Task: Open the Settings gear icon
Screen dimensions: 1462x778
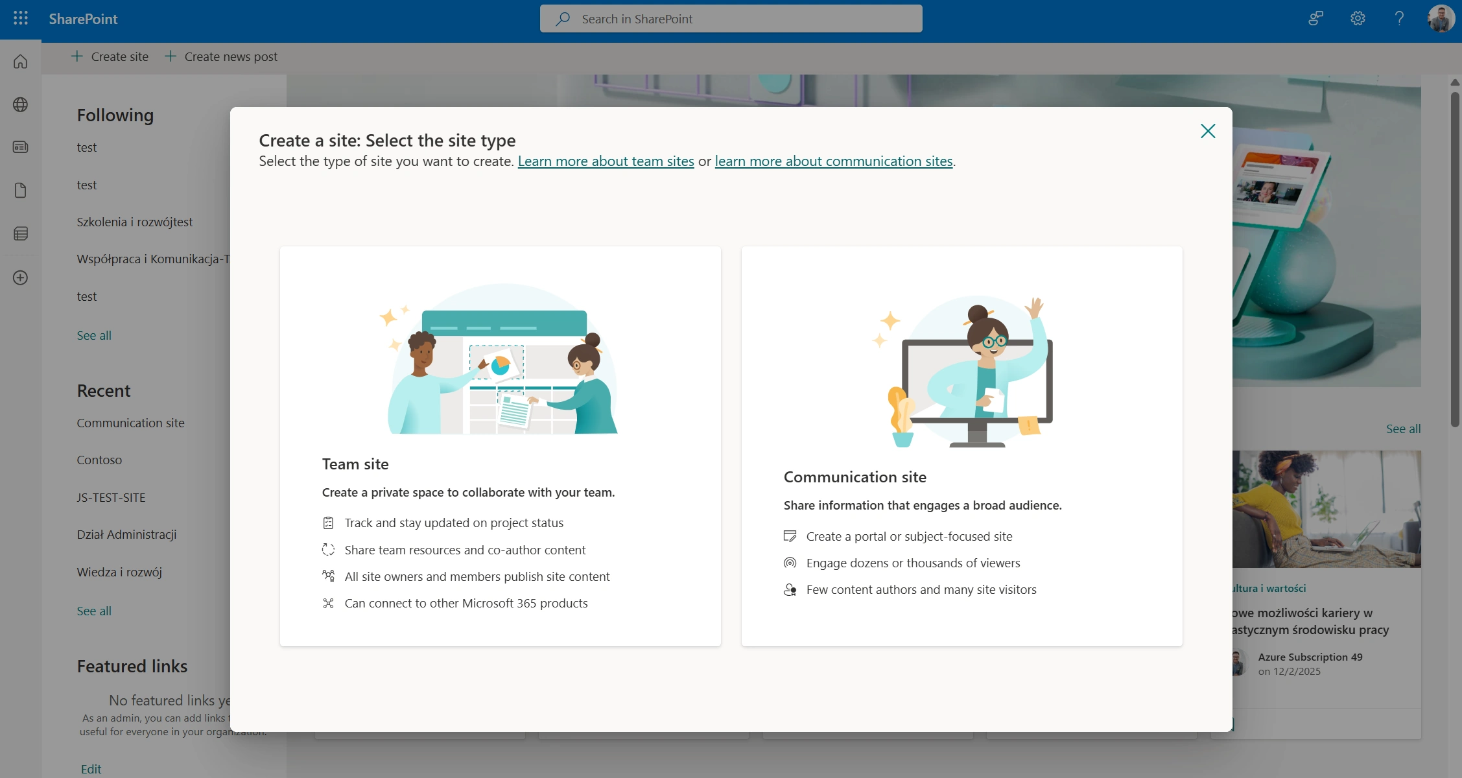Action: pos(1357,18)
